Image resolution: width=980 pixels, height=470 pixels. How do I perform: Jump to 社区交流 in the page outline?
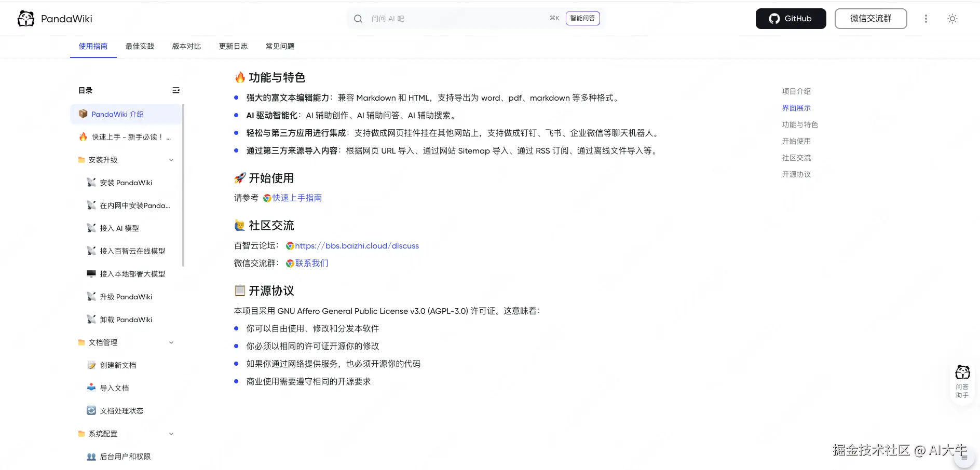pyautogui.click(x=796, y=158)
